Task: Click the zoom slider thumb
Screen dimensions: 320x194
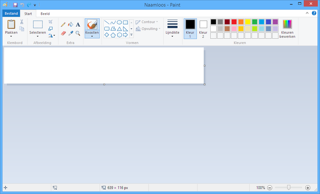Action: (288, 187)
